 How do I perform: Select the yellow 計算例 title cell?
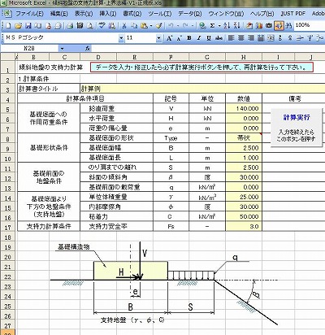202,89
